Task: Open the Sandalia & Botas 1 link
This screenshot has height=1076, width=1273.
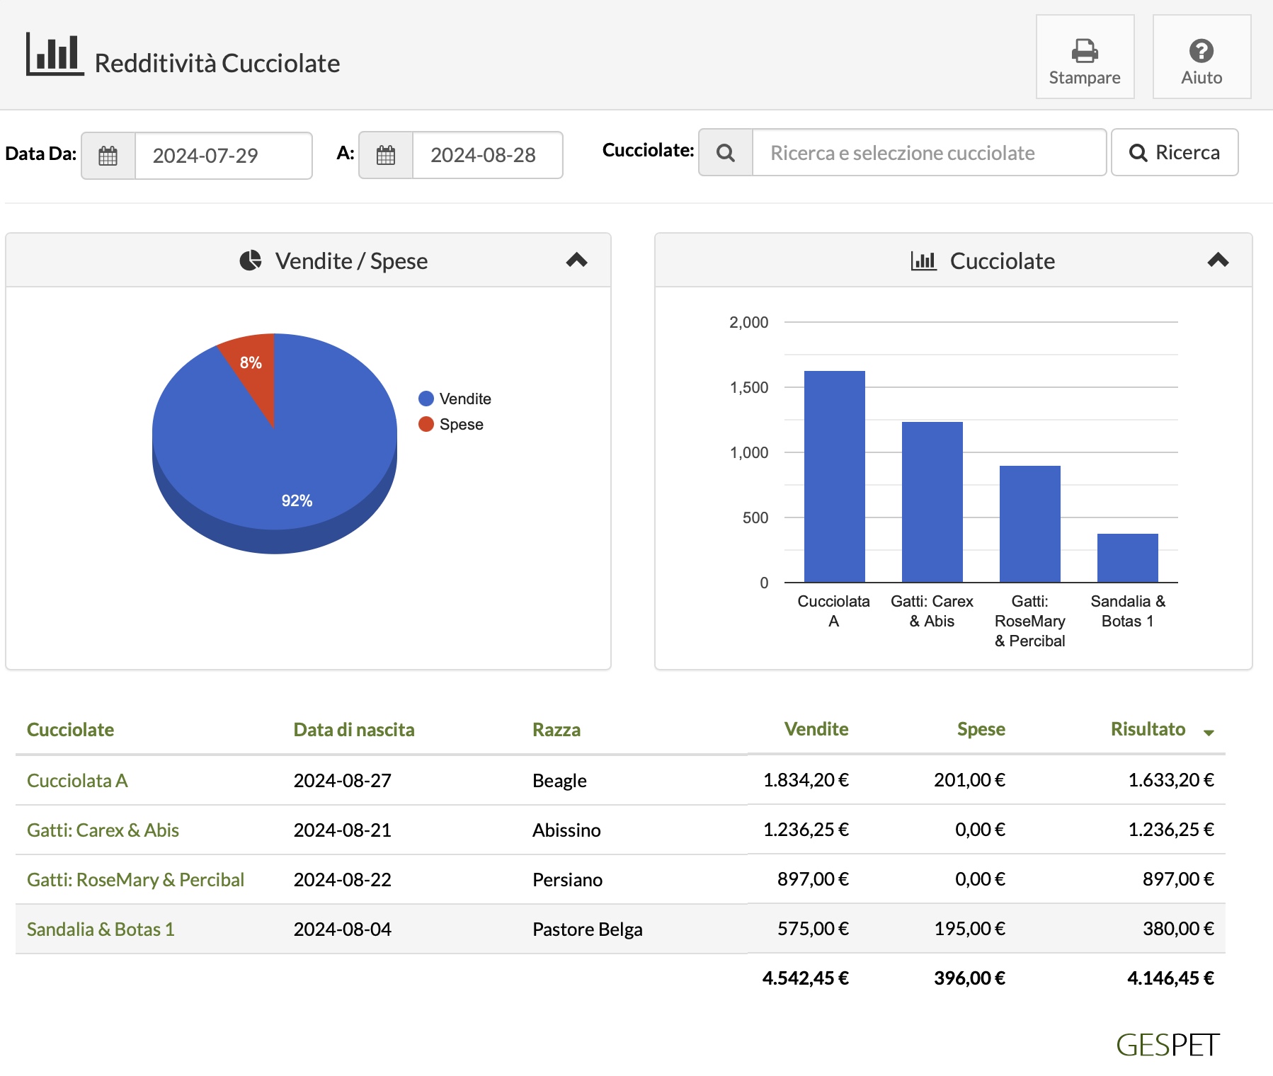Action: 101,929
